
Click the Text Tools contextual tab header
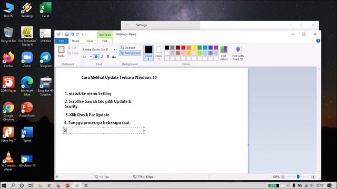point(105,35)
